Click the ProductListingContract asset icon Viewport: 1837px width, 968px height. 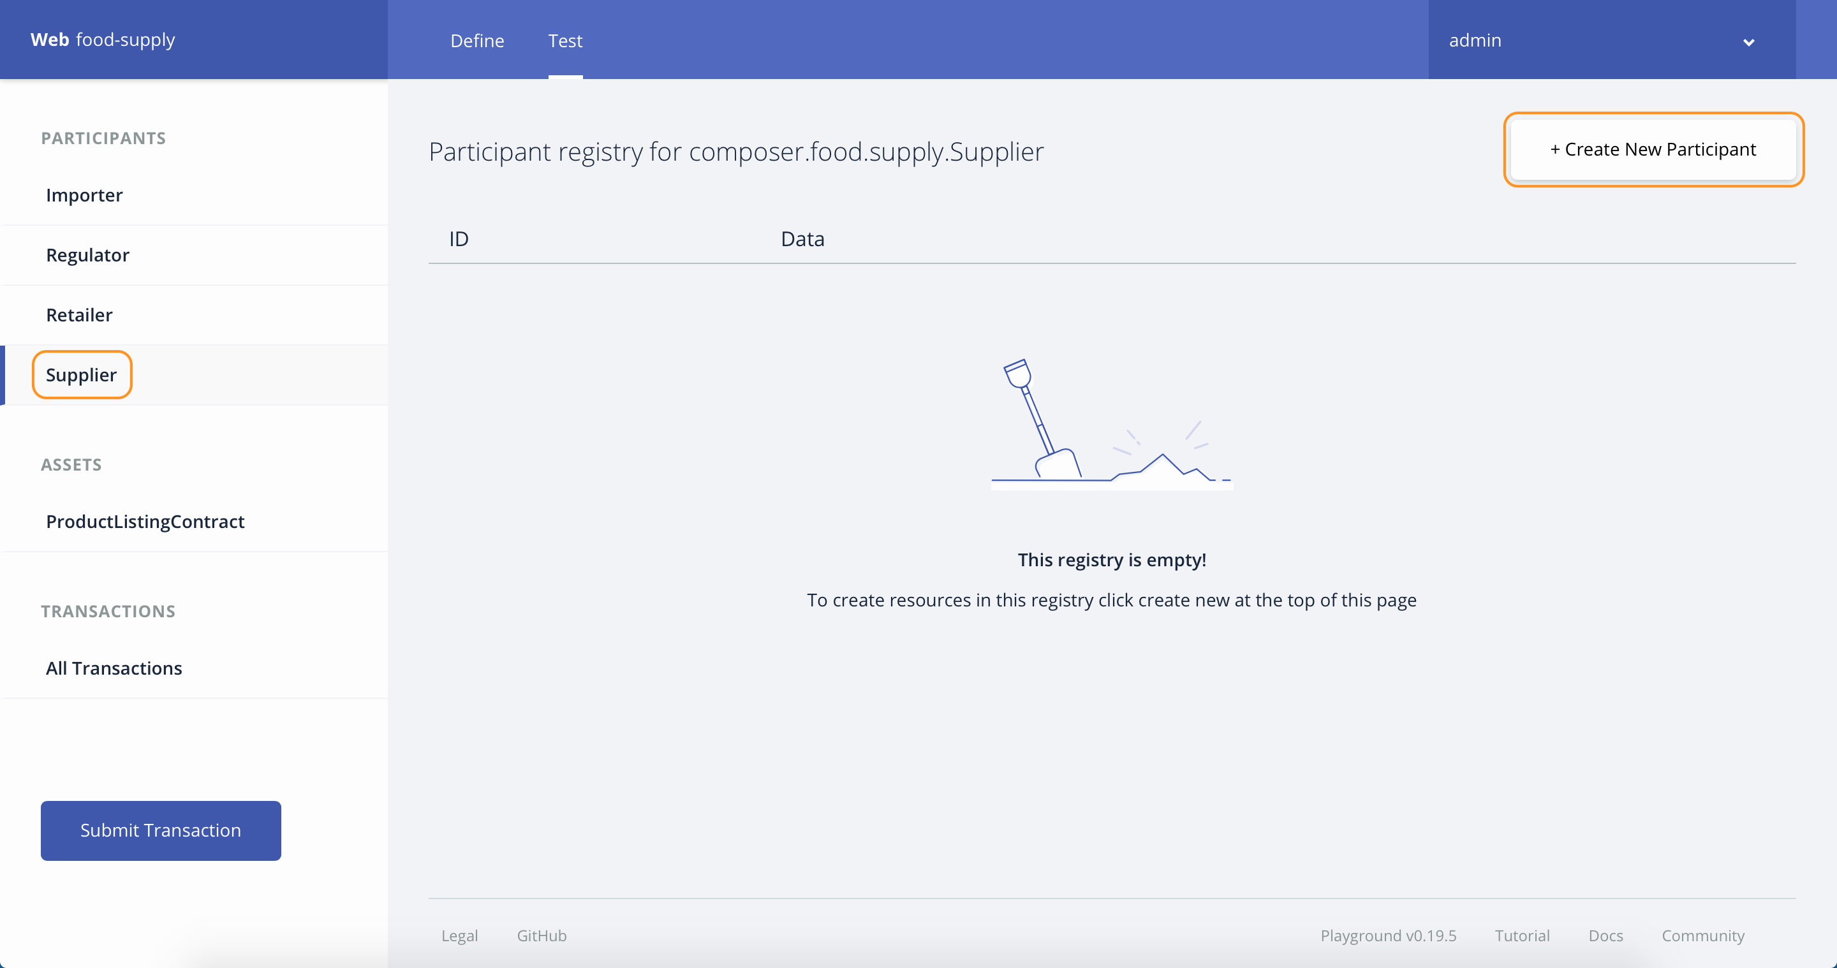[x=145, y=521]
